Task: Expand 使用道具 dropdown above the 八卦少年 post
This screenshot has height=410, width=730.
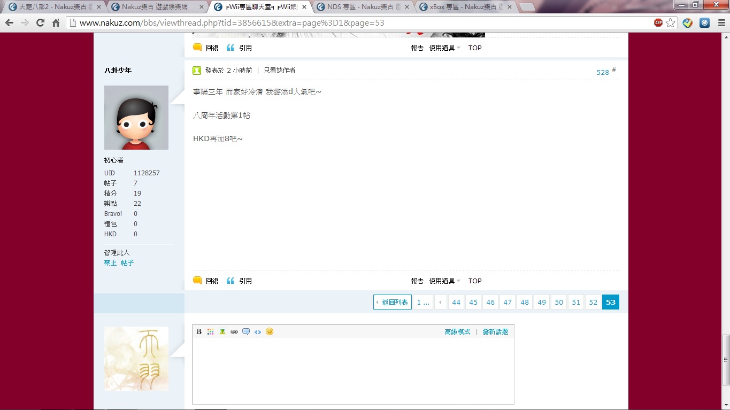Action: pos(444,48)
